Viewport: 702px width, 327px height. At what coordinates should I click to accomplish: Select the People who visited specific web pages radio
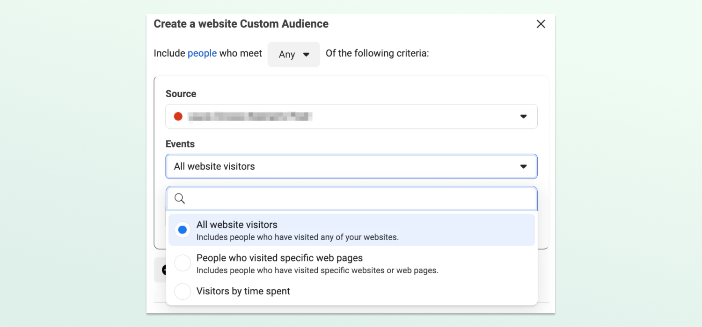click(x=183, y=263)
